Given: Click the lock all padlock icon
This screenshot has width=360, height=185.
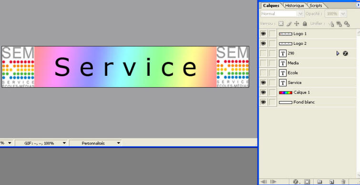Looking at the screenshot, I should 305,23.
